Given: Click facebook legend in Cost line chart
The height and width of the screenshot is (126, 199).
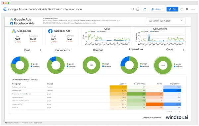Looking at the screenshot, I should [x=101, y=31].
